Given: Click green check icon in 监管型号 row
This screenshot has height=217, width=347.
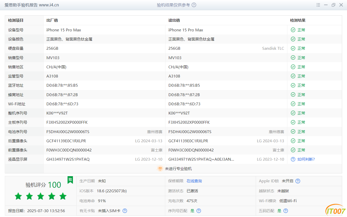Looking at the screenshot, I should [293, 76].
